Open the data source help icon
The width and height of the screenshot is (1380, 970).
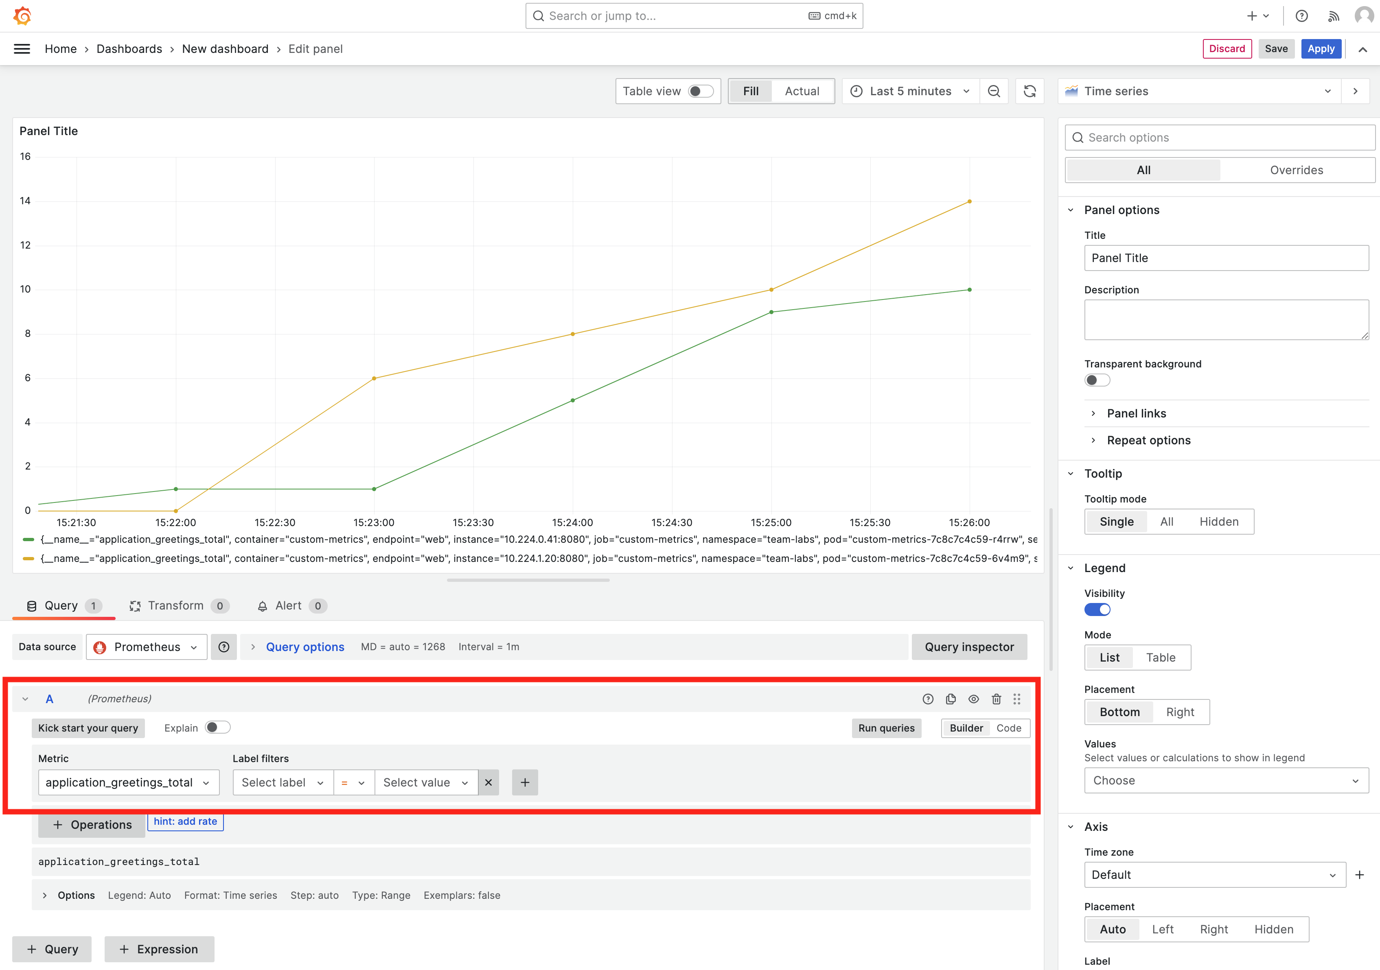coord(223,647)
